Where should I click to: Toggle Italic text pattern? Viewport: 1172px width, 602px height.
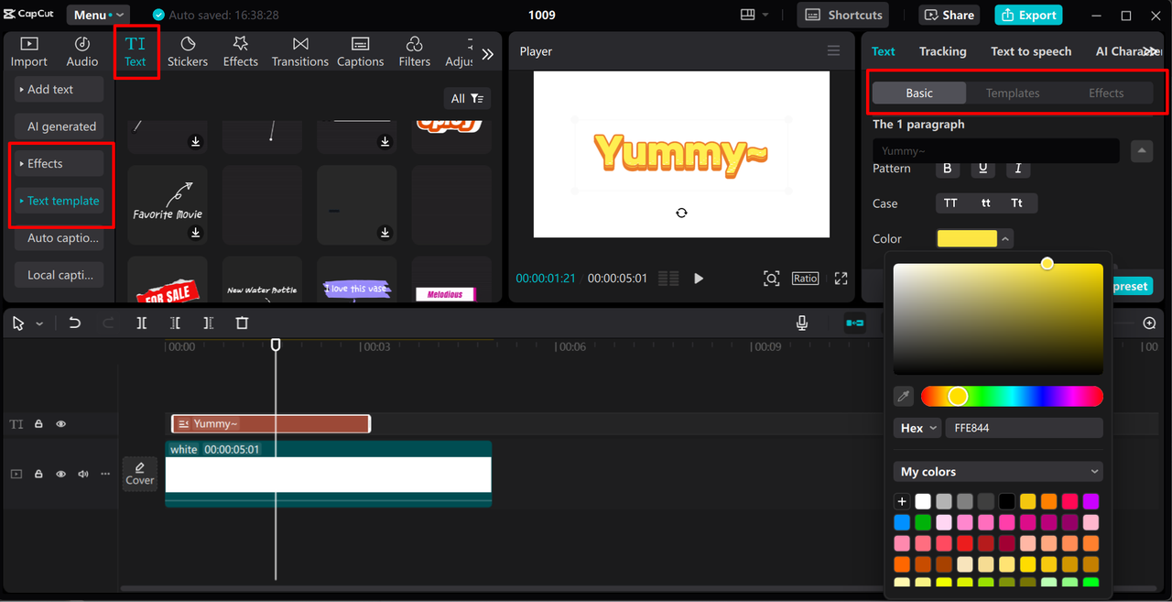pos(1017,169)
